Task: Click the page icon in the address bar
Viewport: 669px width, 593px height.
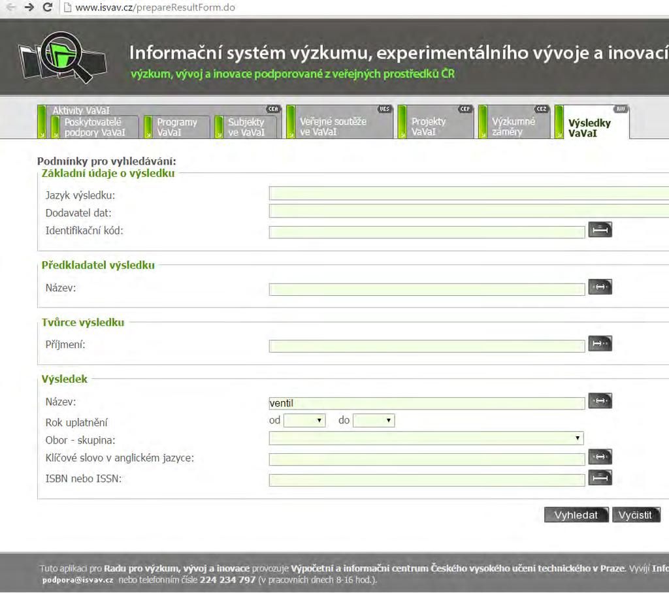Action: click(67, 7)
